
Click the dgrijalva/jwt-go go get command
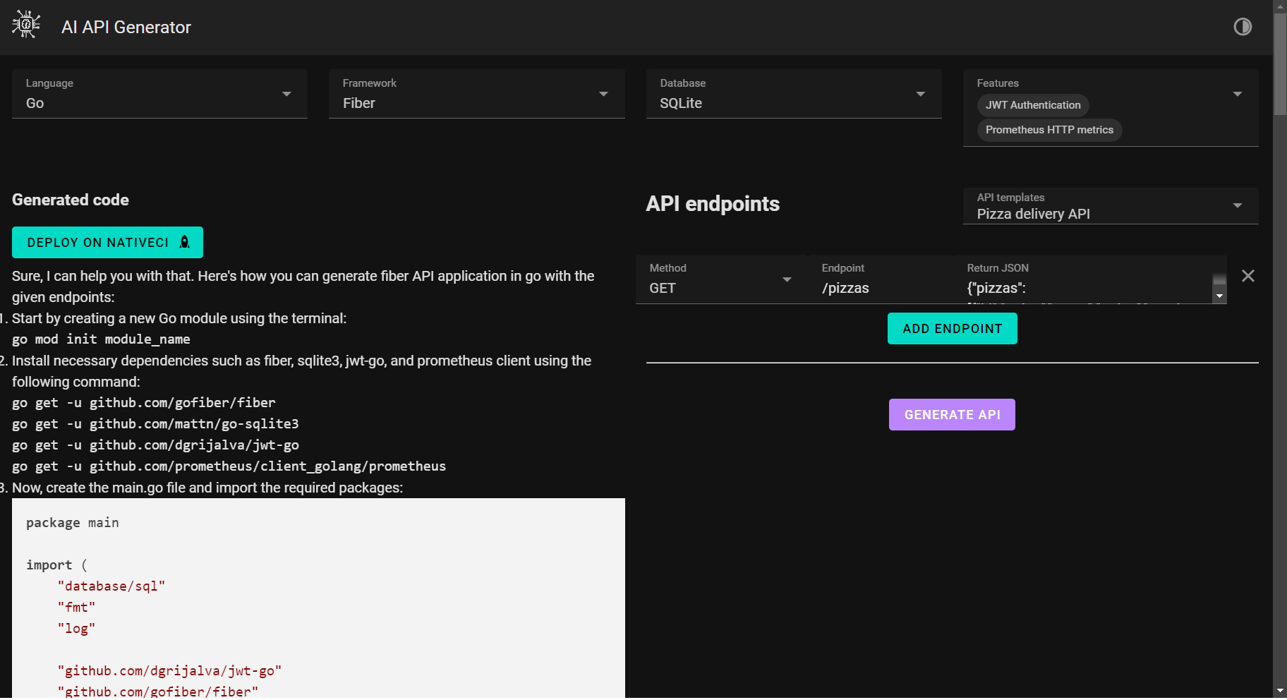[155, 445]
